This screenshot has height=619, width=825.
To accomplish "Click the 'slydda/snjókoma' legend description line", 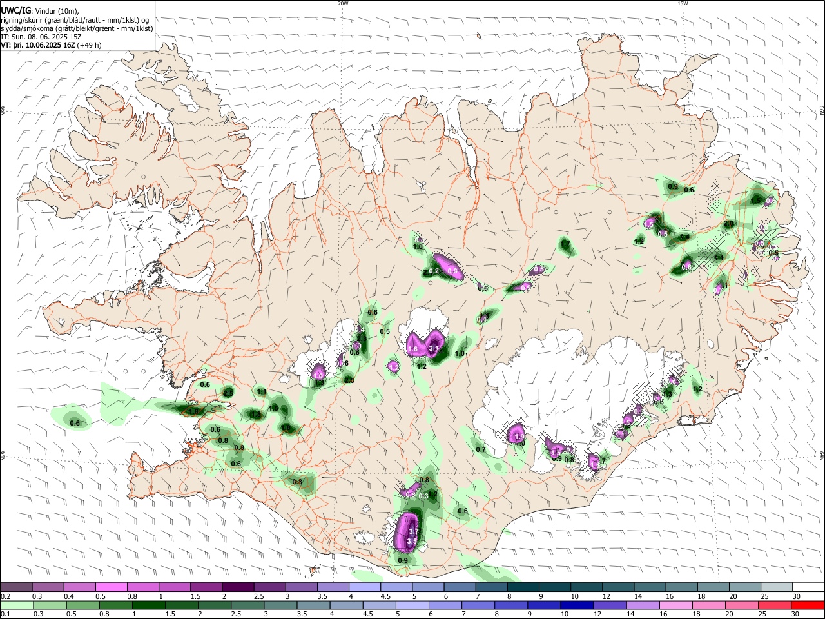I will [77, 28].
